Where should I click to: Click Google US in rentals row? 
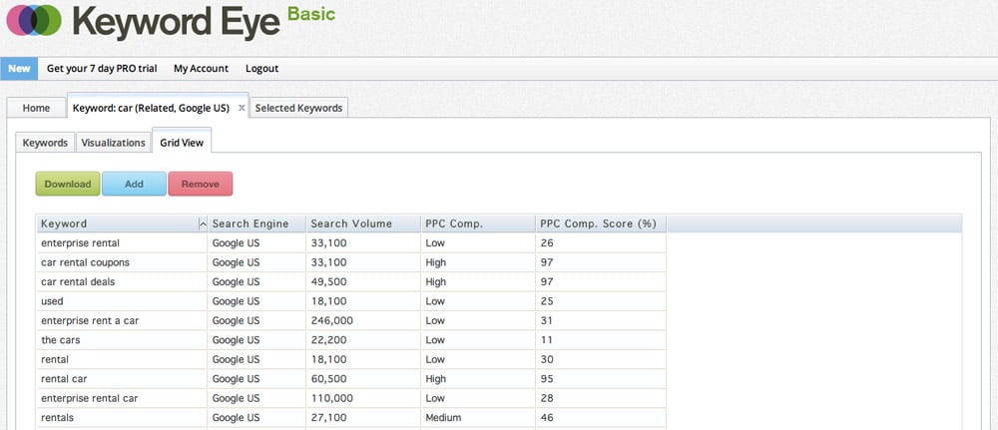point(257,418)
